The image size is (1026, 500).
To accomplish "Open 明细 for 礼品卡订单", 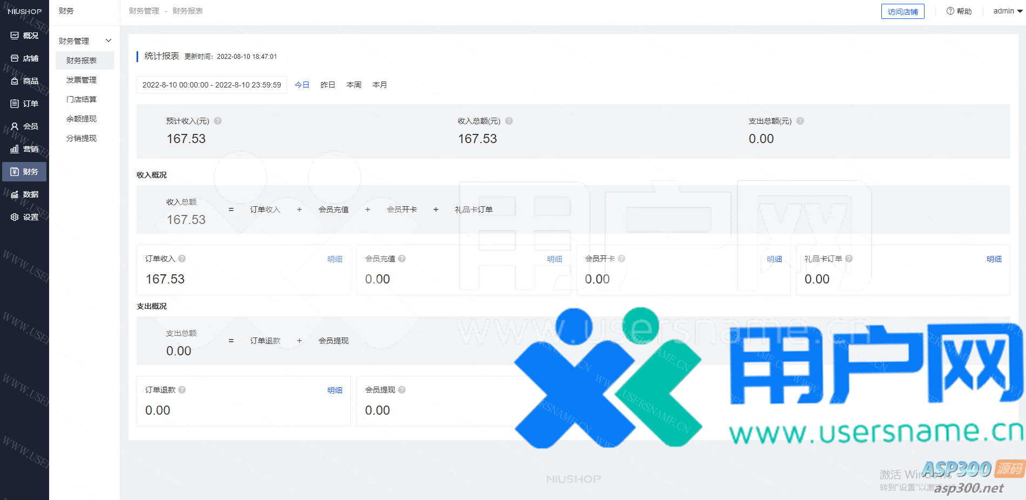I will tap(994, 259).
